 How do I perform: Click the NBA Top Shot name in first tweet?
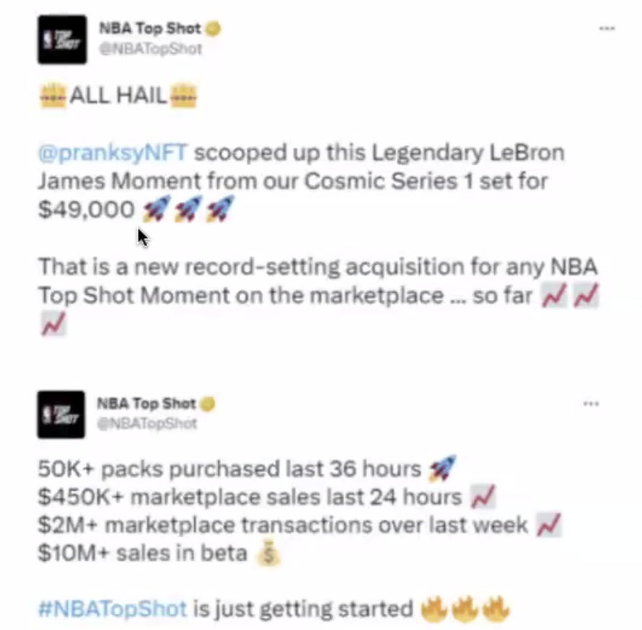pos(150,28)
